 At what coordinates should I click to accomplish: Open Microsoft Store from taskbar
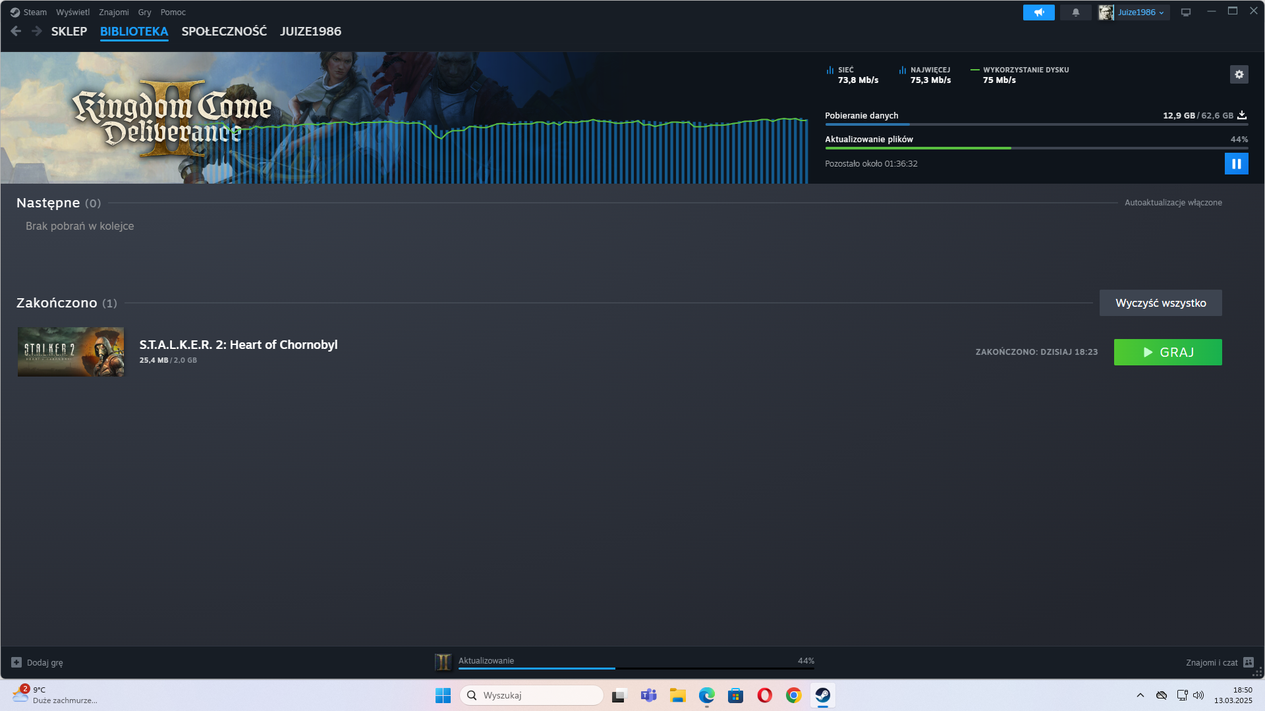pos(735,695)
